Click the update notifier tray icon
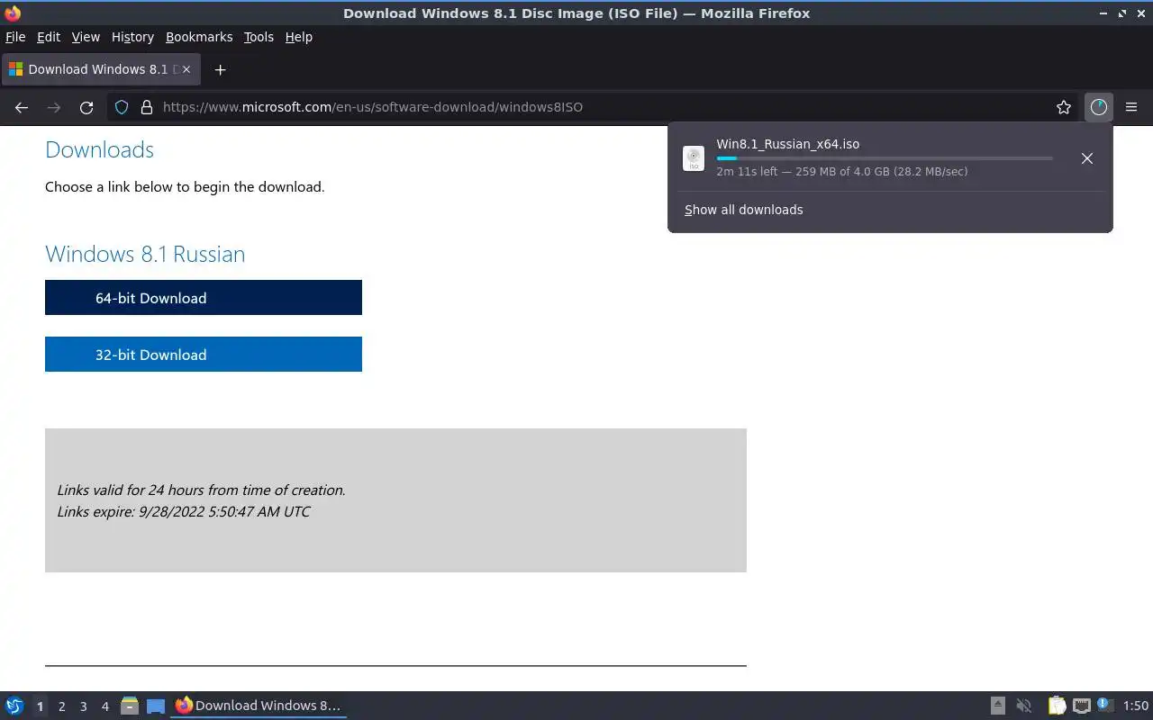The image size is (1153, 720). (1105, 706)
